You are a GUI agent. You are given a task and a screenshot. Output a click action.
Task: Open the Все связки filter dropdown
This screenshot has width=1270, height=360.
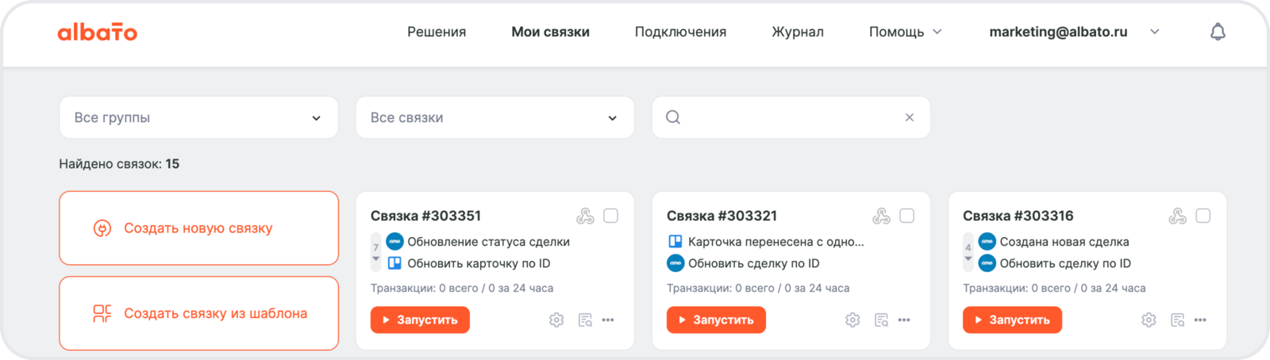point(495,117)
